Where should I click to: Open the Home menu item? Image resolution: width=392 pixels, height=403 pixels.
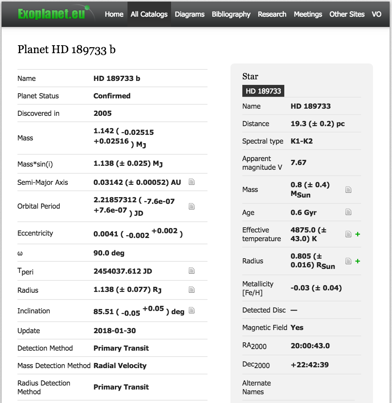tap(114, 14)
